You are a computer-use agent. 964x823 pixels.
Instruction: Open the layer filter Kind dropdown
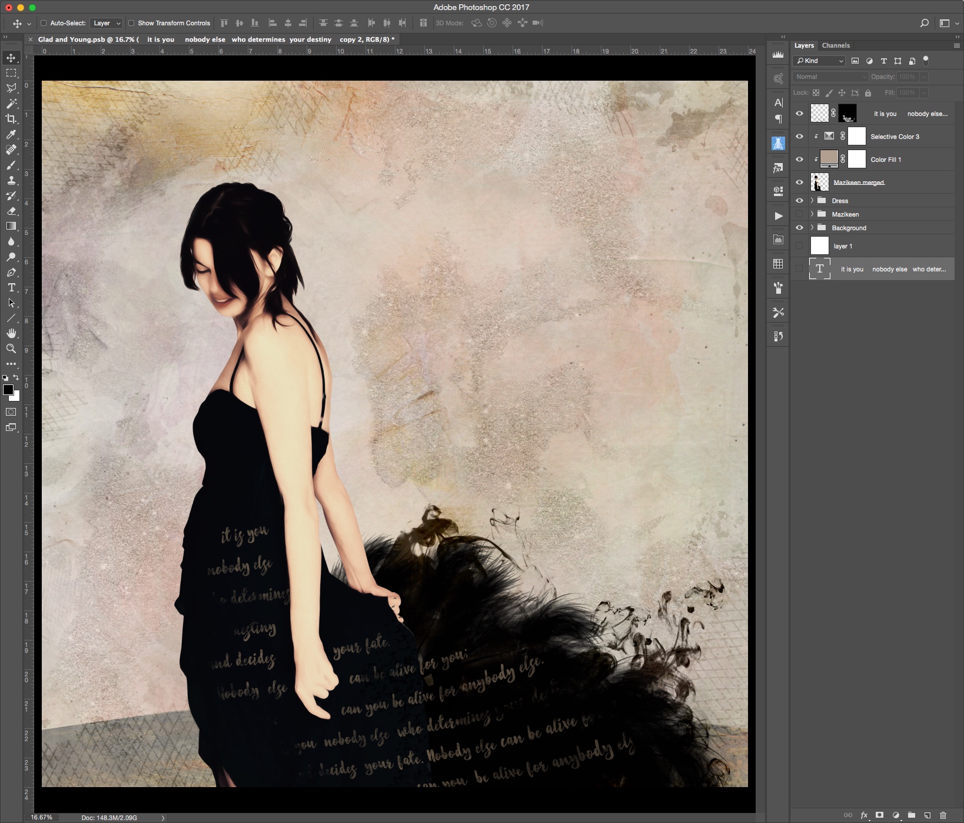[x=819, y=61]
